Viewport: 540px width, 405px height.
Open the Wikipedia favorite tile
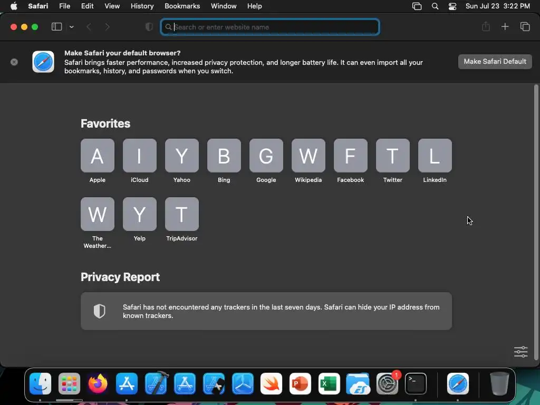click(x=308, y=156)
